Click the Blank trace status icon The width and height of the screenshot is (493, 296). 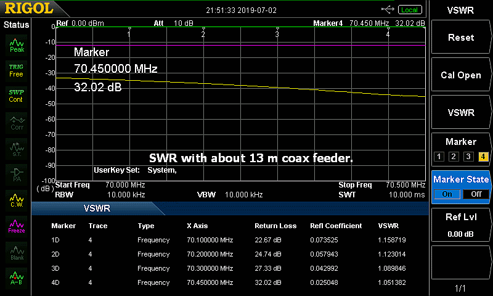[16, 252]
